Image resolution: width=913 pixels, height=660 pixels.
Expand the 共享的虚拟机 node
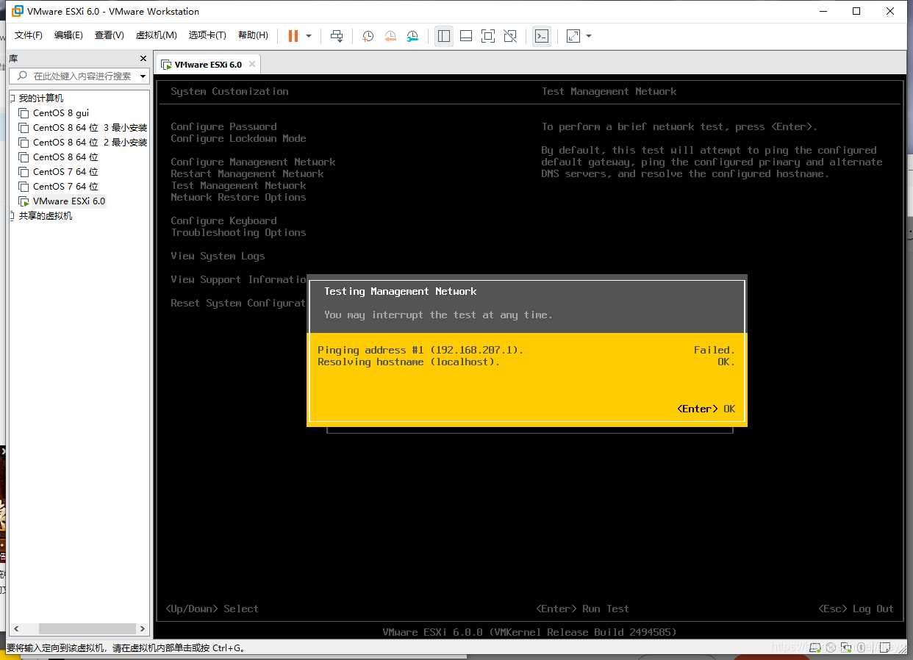pyautogui.click(x=12, y=216)
